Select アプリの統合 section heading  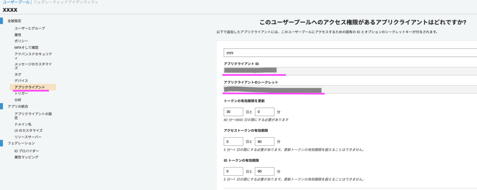18,106
